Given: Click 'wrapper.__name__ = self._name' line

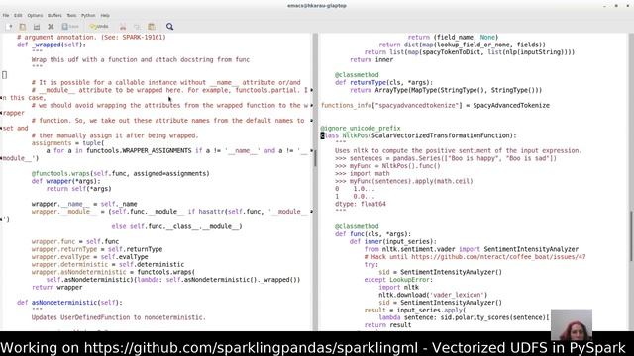Looking at the screenshot, I should point(84,204).
